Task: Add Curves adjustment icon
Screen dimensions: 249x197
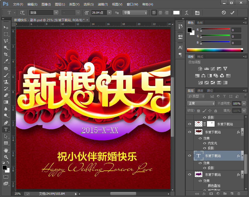Action: click(x=213, y=68)
